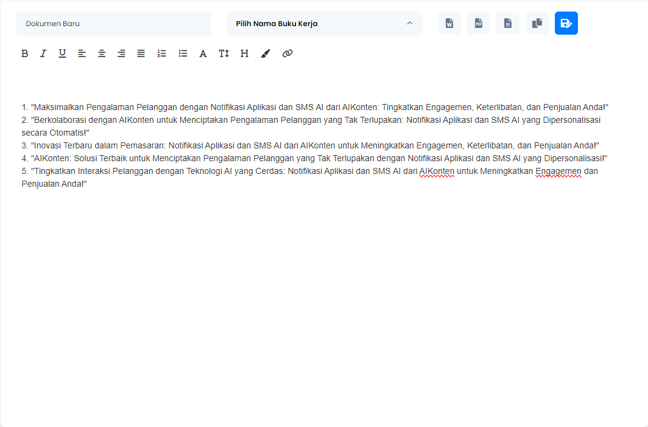Open the heading style option
648x427 pixels.
pos(244,54)
